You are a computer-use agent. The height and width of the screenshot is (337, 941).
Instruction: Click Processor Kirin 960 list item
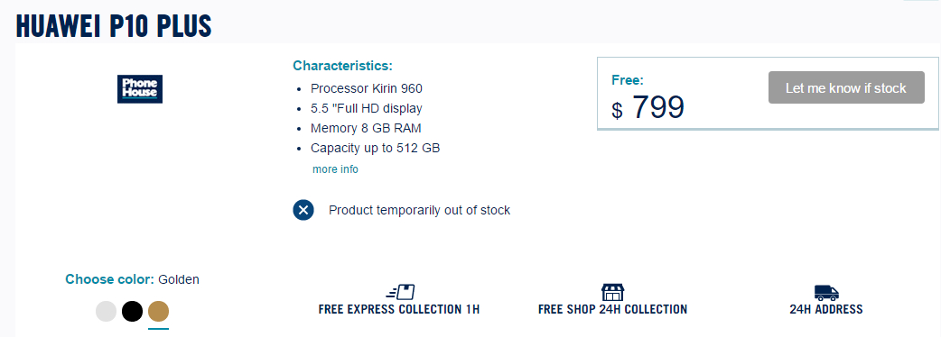(x=367, y=88)
